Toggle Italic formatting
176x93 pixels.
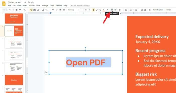(97, 10)
